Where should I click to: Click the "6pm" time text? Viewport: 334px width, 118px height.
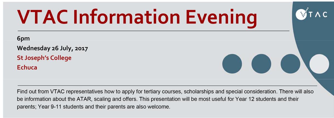[22, 39]
